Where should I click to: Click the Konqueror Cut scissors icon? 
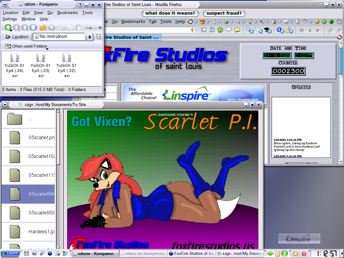pyautogui.click(x=62, y=27)
